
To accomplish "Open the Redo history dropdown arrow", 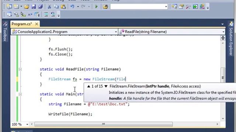I will click(x=89, y=7).
